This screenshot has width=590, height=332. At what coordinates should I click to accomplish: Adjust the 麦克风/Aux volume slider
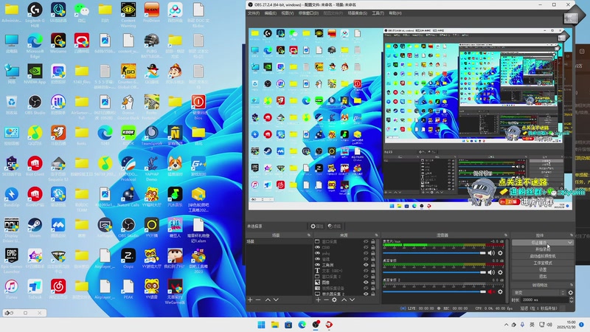[434, 253]
